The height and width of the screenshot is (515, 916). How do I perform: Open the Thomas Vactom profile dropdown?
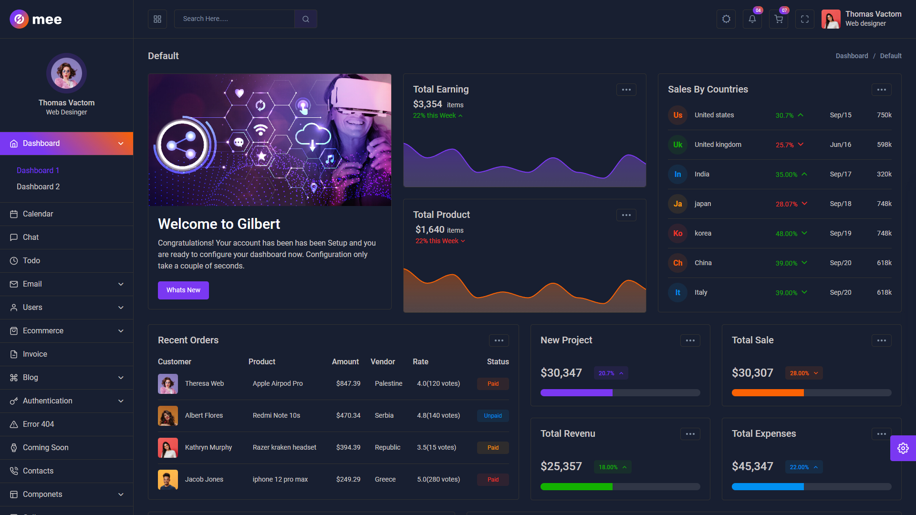click(x=861, y=19)
